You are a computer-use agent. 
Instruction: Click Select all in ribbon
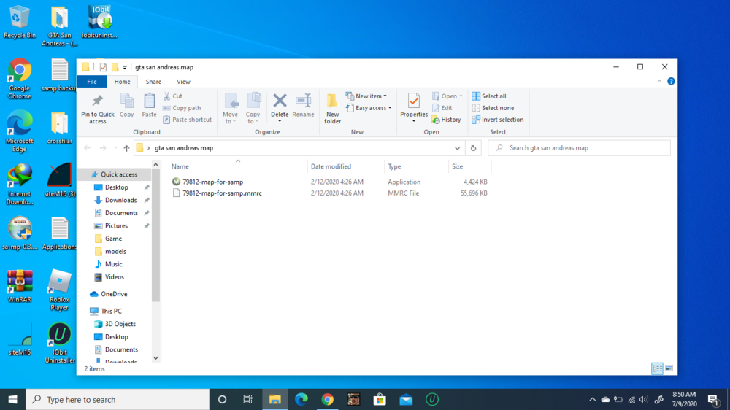point(489,96)
